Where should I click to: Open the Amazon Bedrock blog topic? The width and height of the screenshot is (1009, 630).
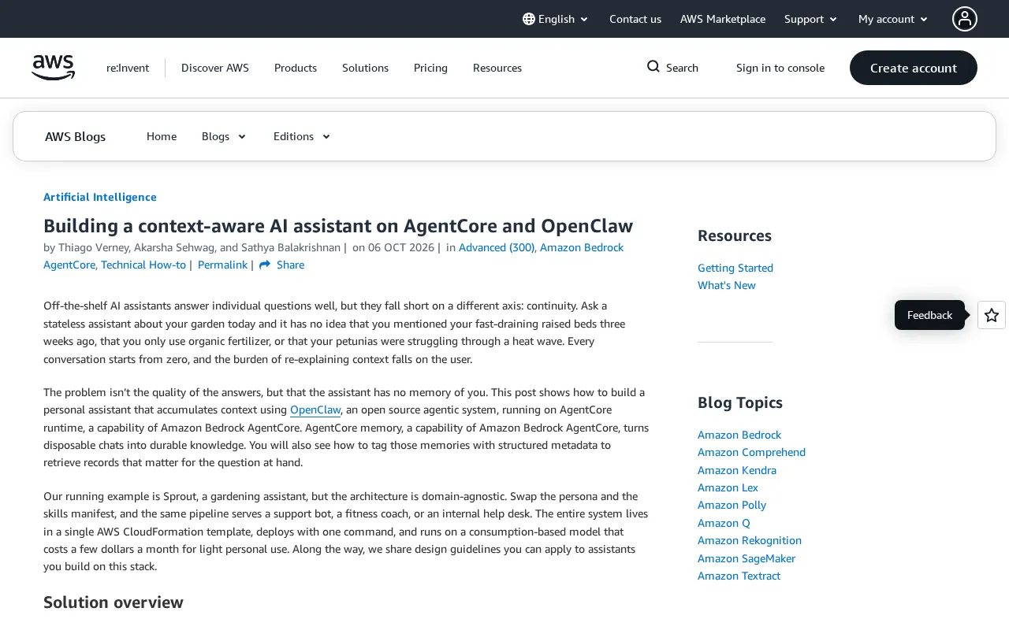click(x=739, y=435)
